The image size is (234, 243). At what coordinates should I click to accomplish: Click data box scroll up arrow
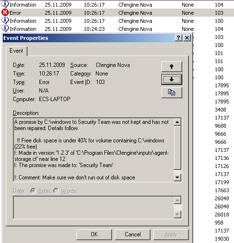pyautogui.click(x=178, y=200)
